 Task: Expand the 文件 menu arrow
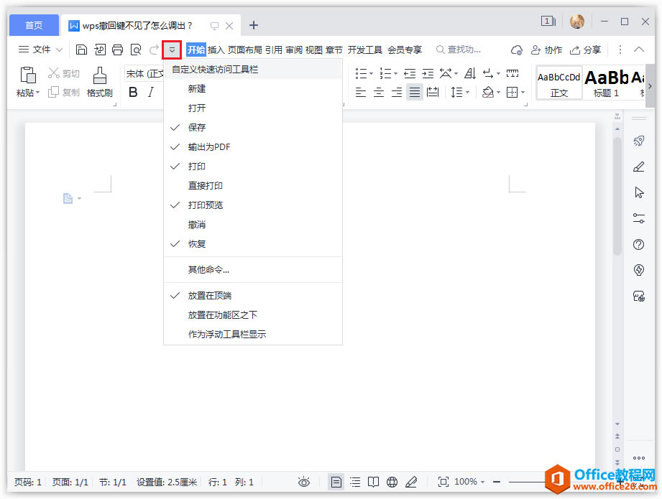[60, 50]
